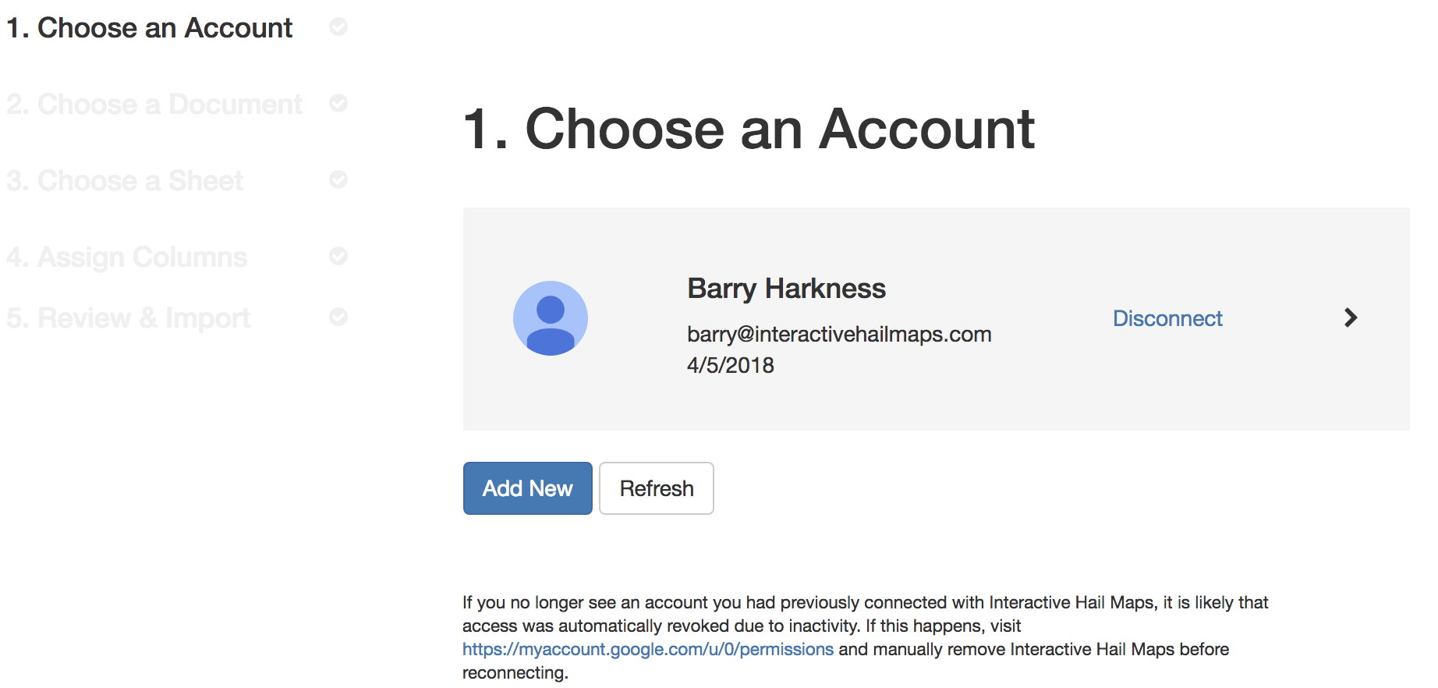This screenshot has width=1438, height=688.
Task: Select step 1. Choose an Account in sidebar
Action: click(150, 28)
